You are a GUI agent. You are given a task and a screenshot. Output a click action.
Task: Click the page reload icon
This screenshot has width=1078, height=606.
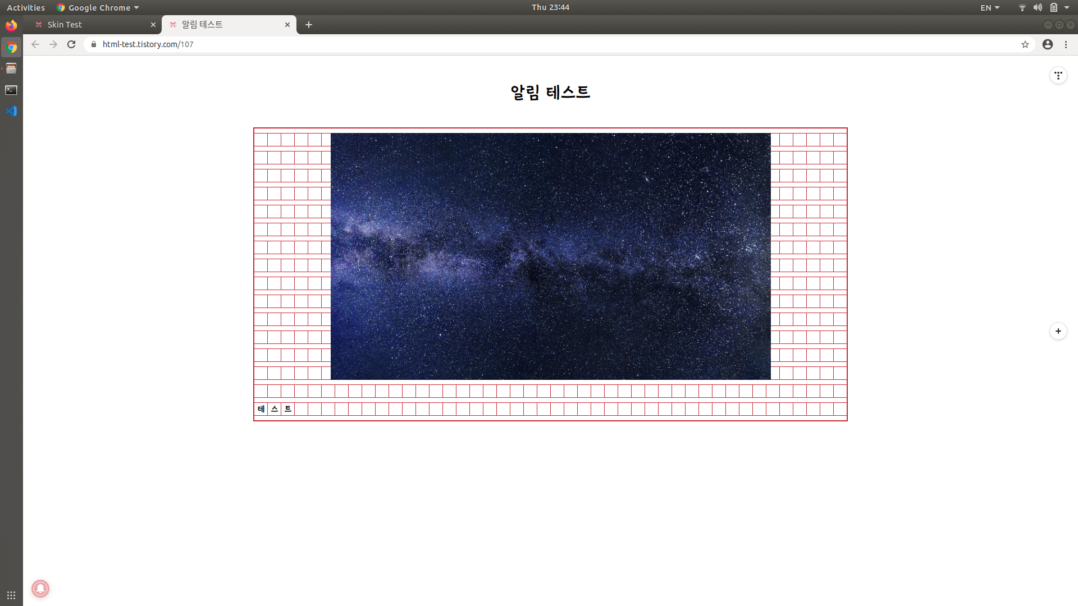coord(71,44)
